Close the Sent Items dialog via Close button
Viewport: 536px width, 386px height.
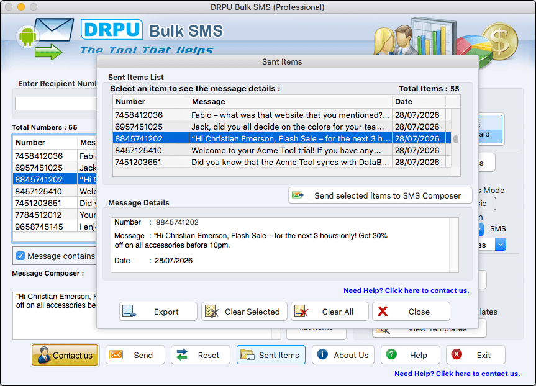coord(411,311)
